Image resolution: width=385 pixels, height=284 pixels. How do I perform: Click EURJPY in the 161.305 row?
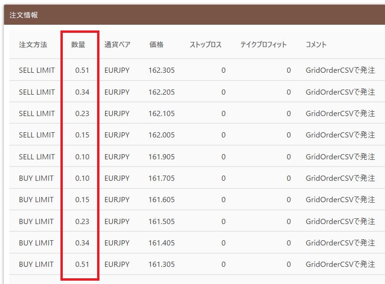click(117, 264)
